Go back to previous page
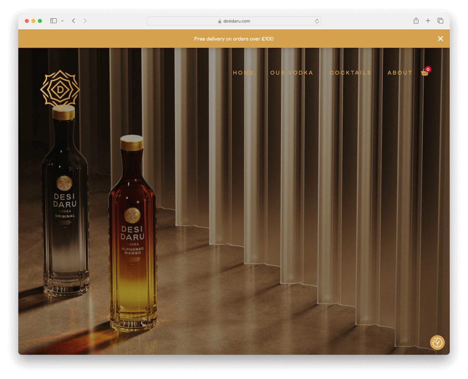 point(74,21)
